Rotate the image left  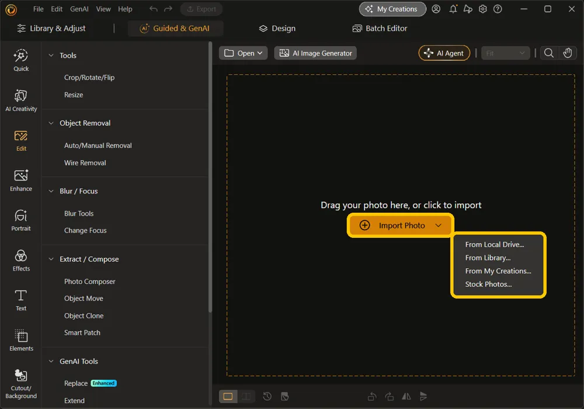pos(371,396)
